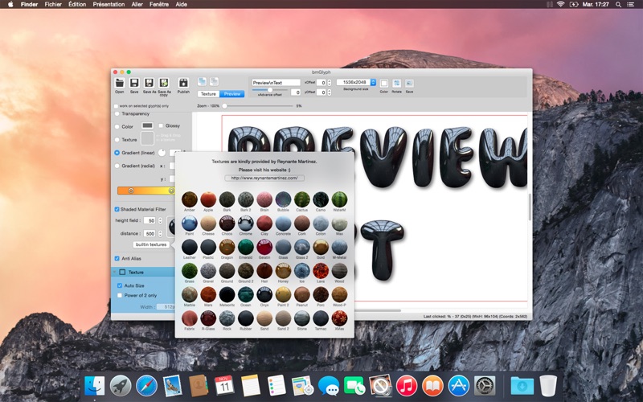
Task: Collapse the Texture section disclosure triangle
Action: [114, 272]
